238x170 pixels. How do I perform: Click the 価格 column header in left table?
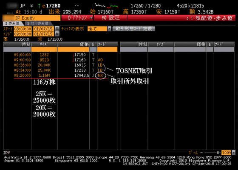(x=73, y=45)
